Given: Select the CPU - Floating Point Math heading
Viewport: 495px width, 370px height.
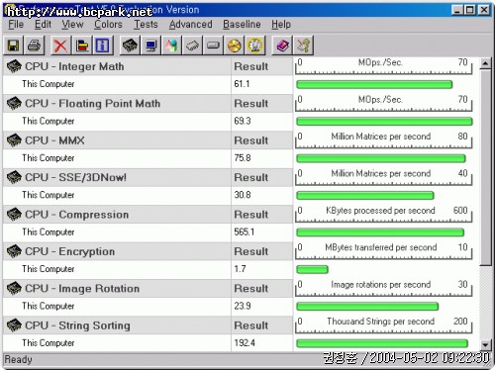Looking at the screenshot, I should (x=93, y=103).
